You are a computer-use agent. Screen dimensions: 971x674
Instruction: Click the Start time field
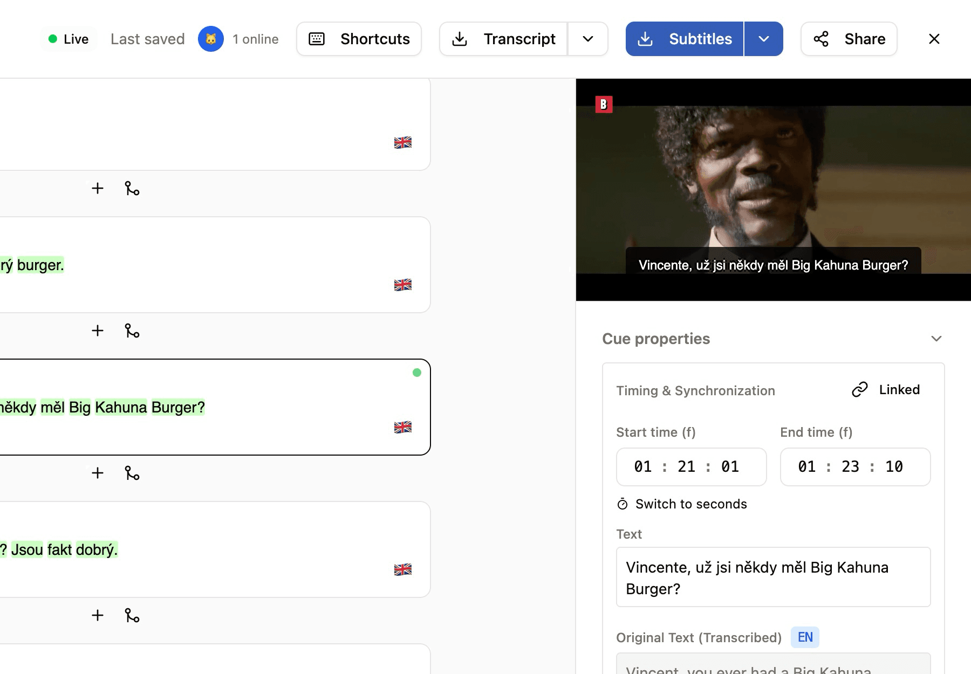pyautogui.click(x=691, y=467)
